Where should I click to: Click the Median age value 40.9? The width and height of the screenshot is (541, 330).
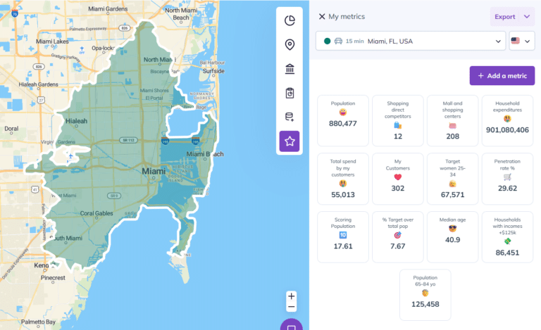click(453, 240)
